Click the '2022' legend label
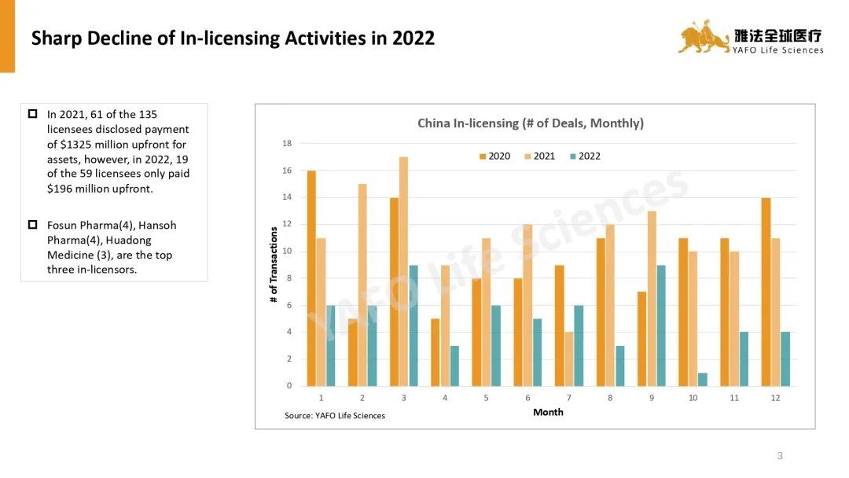The height and width of the screenshot is (478, 849). click(589, 156)
